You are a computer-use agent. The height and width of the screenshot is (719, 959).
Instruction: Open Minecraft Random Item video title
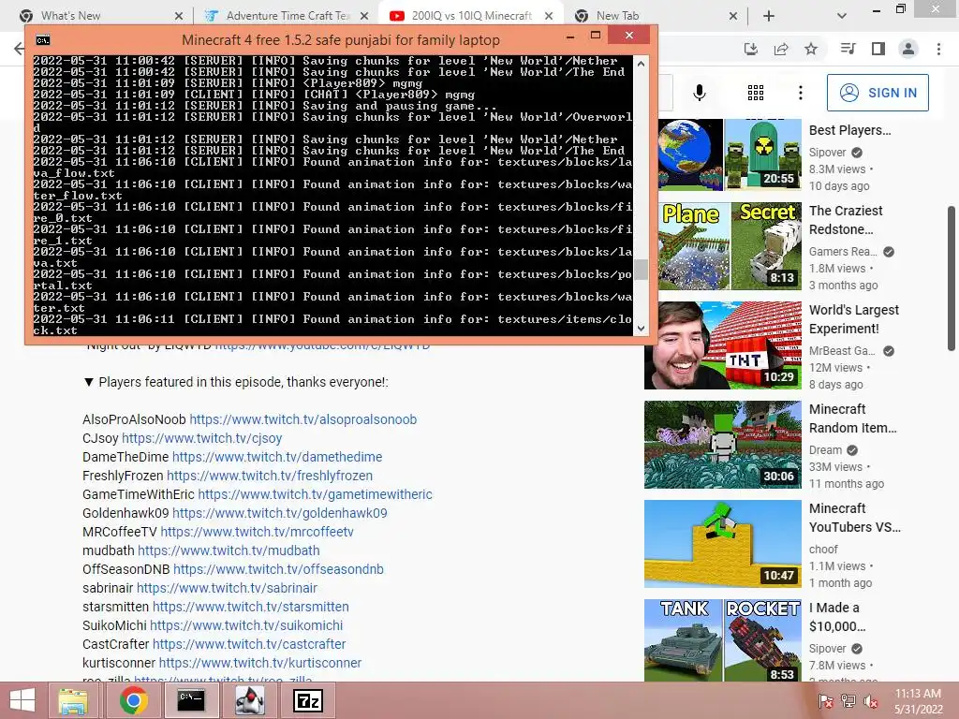pyautogui.click(x=852, y=418)
